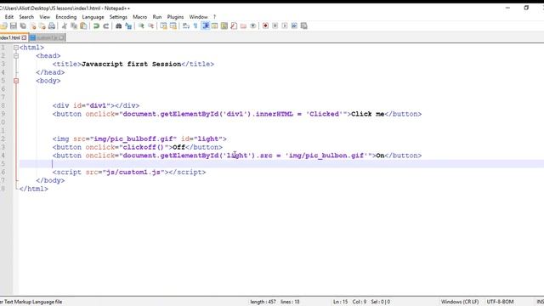Open the Define Your Language icon
The width and height of the screenshot is (544, 306).
pyautogui.click(x=215, y=26)
